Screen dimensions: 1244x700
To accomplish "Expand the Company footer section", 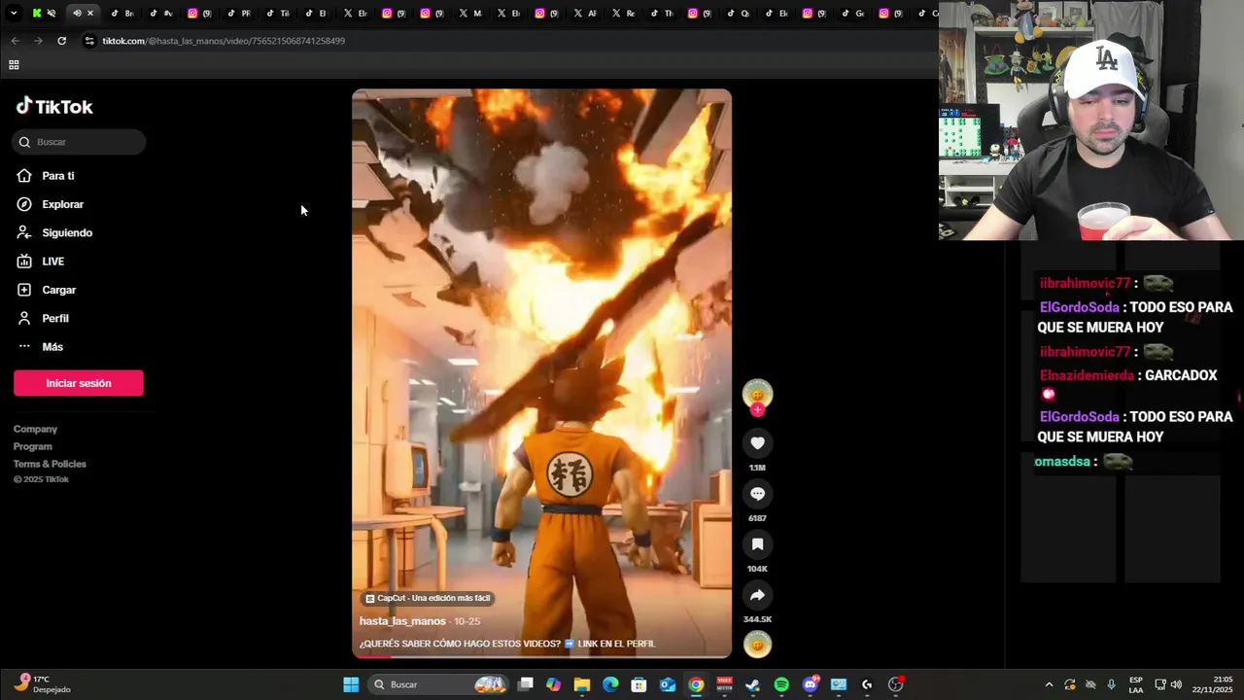I will coord(35,429).
